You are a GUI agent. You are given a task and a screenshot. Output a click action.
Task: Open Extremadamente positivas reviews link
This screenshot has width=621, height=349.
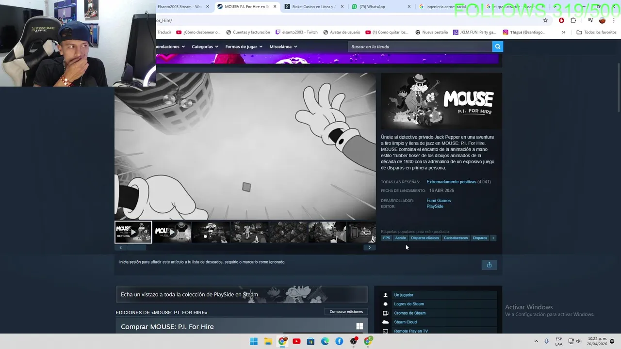click(x=451, y=182)
